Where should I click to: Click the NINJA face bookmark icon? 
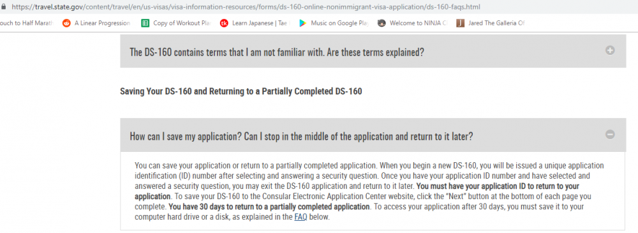coord(382,23)
